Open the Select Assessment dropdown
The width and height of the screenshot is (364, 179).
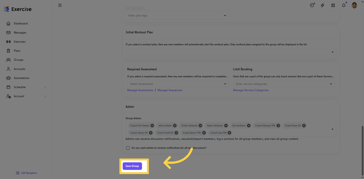pos(177,84)
